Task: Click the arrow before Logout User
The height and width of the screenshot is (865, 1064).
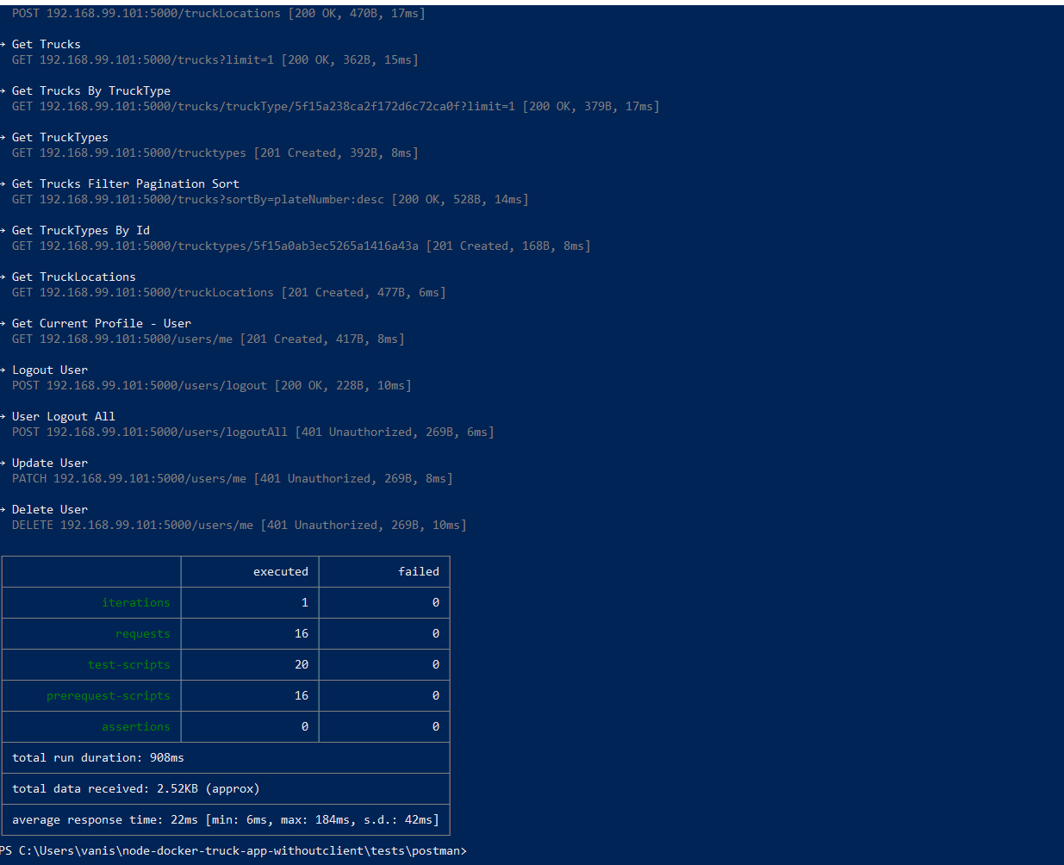Action: click(3, 370)
